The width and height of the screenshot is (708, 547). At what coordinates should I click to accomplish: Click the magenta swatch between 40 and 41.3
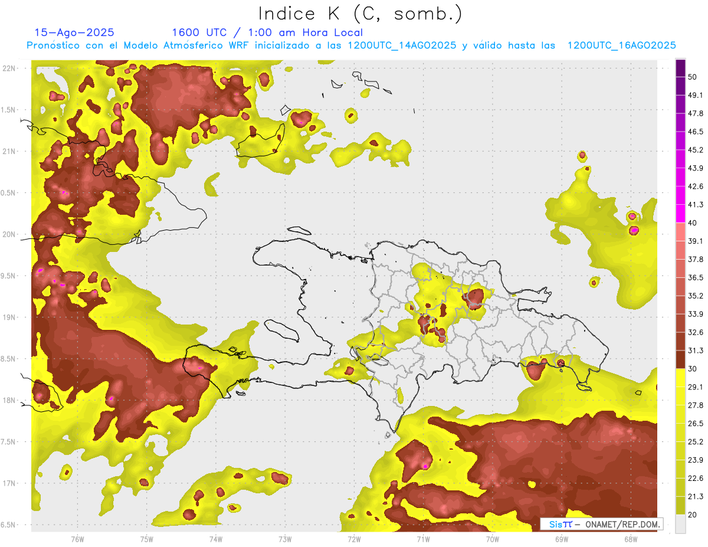tap(680, 214)
